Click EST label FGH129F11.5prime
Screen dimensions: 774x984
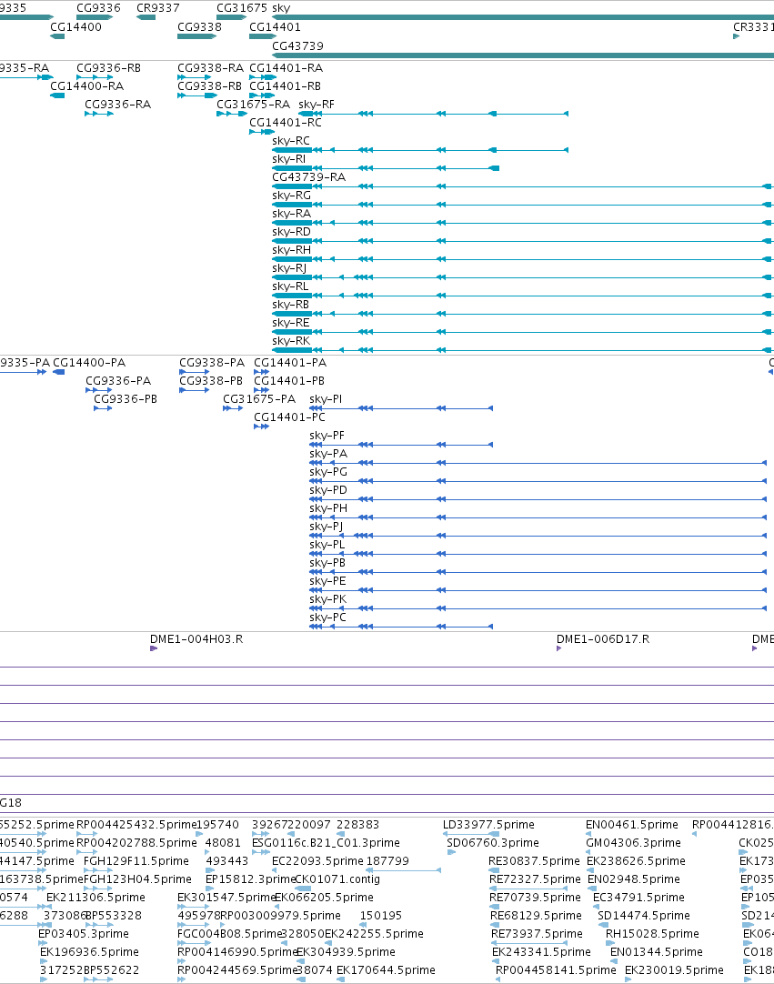[x=136, y=861]
